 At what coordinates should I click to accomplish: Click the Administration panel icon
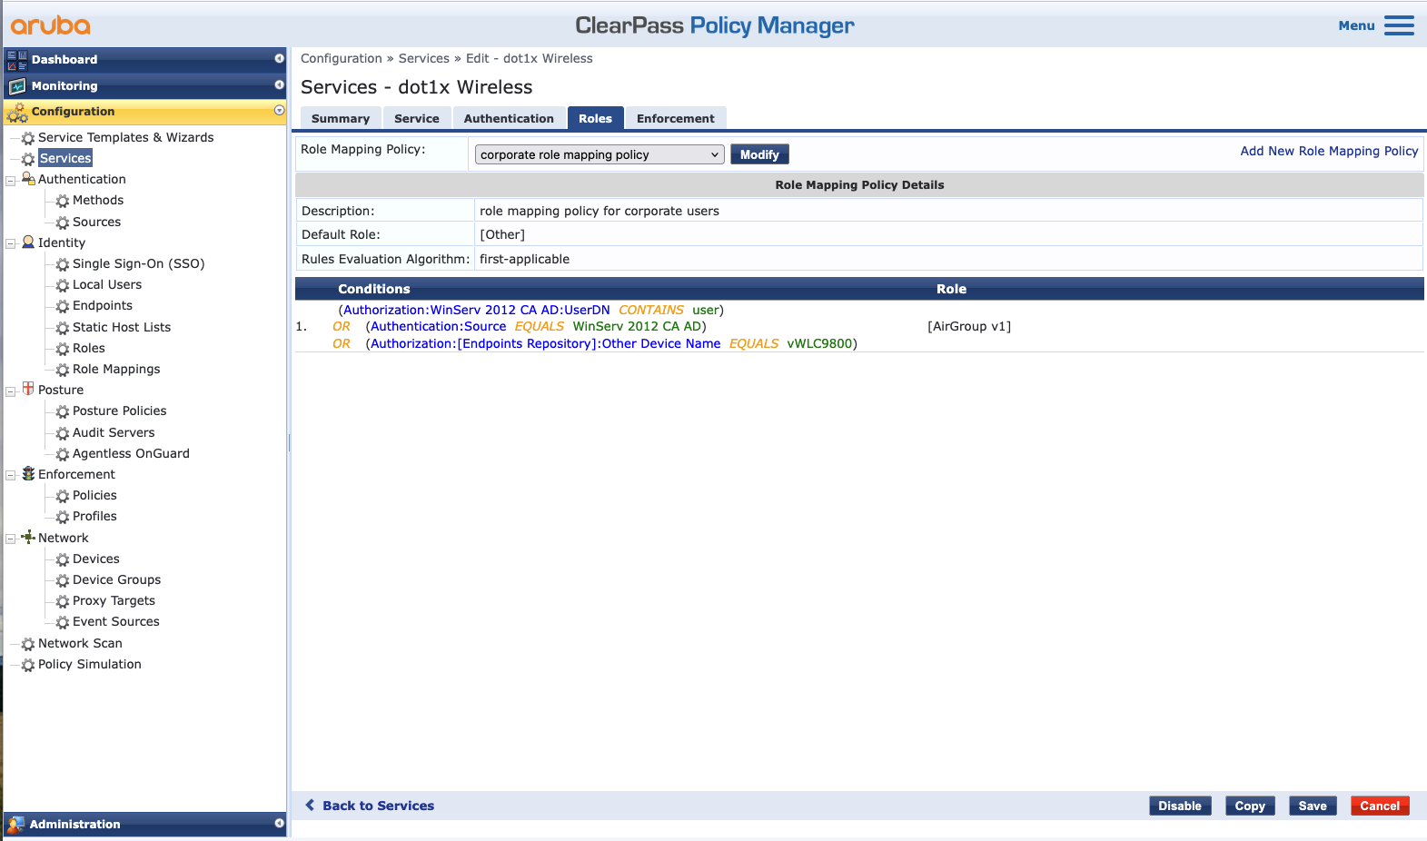(x=16, y=825)
